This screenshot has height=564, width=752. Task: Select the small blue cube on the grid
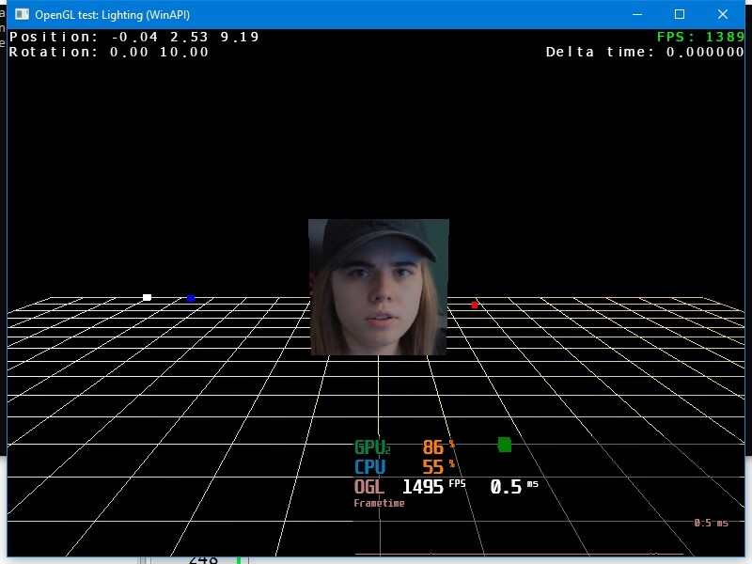click(x=191, y=298)
